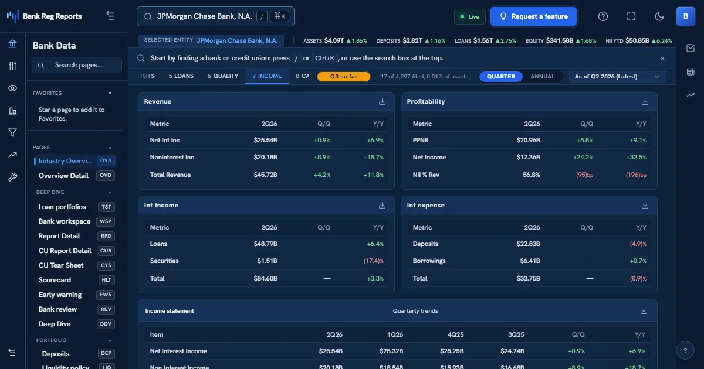Image resolution: width=704 pixels, height=369 pixels.
Task: Collapse the Favorites section arrow
Action: [110, 93]
